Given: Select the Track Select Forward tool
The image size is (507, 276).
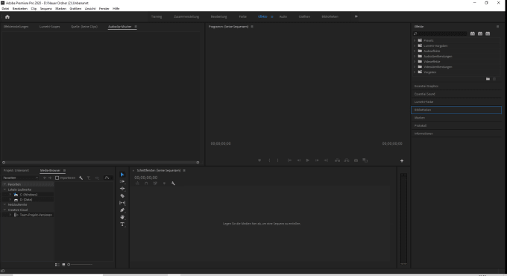Looking at the screenshot, I should click(122, 181).
